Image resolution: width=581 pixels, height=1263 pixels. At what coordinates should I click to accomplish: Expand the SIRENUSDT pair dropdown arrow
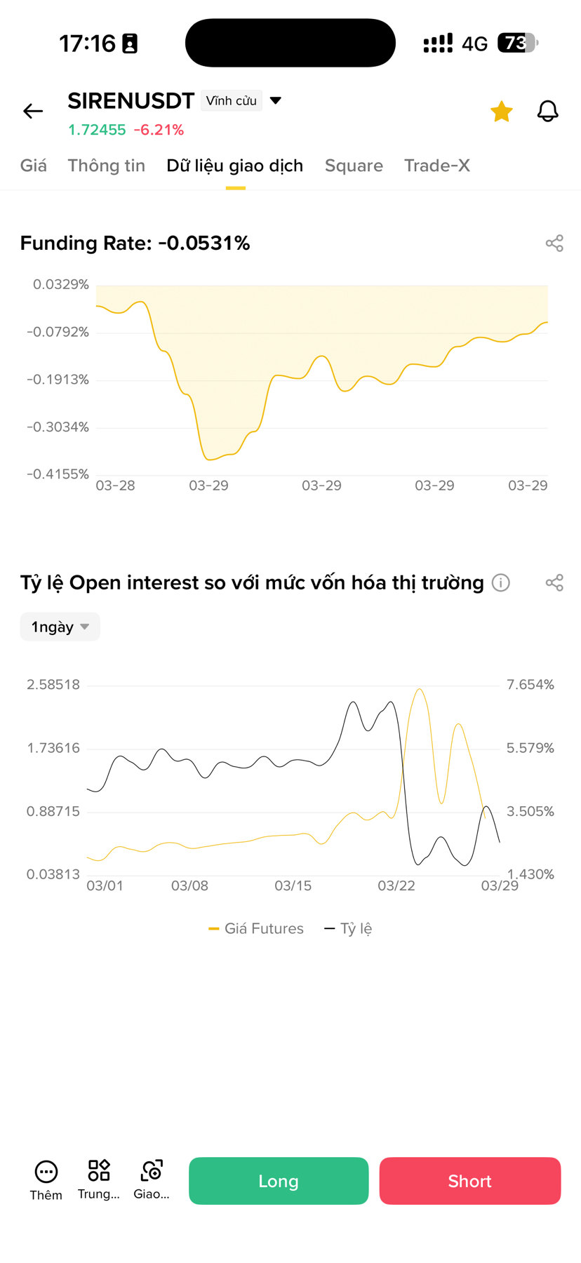point(276,101)
